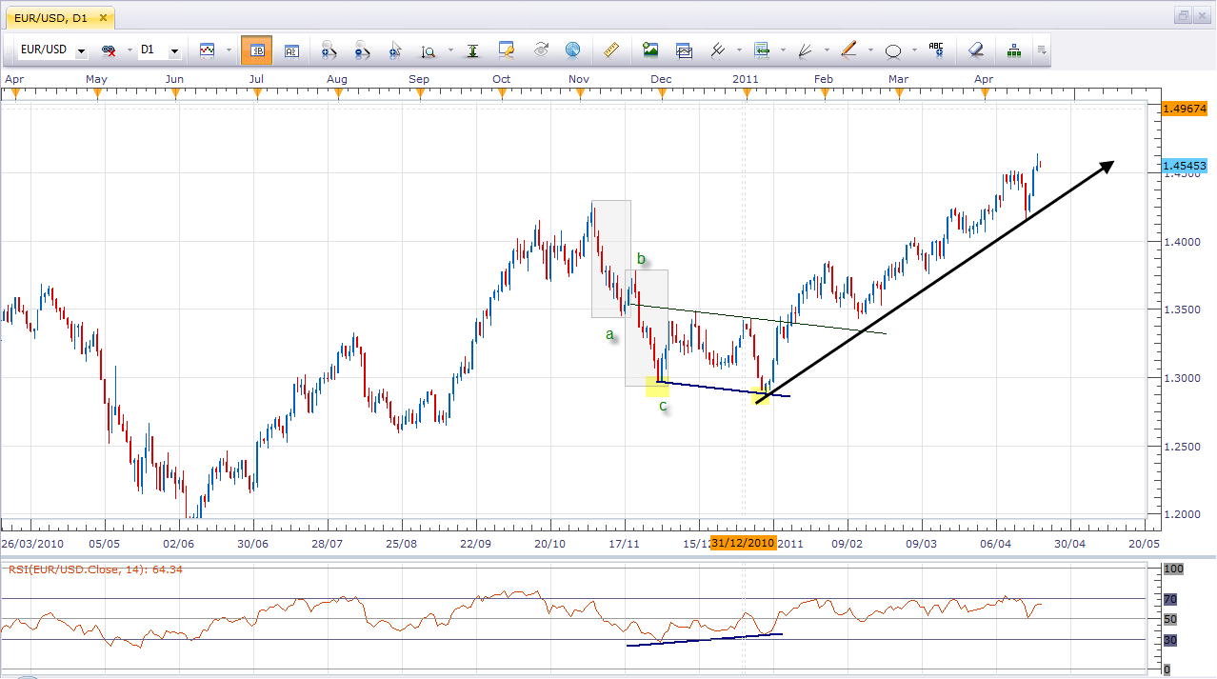Expand the vertical zoom dropdown arrow
Image resolution: width=1217 pixels, height=679 pixels.
tap(449, 50)
